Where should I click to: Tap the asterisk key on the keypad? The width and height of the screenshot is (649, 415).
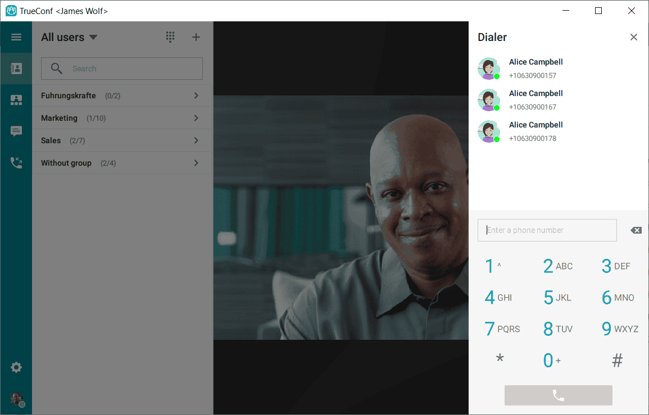point(500,359)
